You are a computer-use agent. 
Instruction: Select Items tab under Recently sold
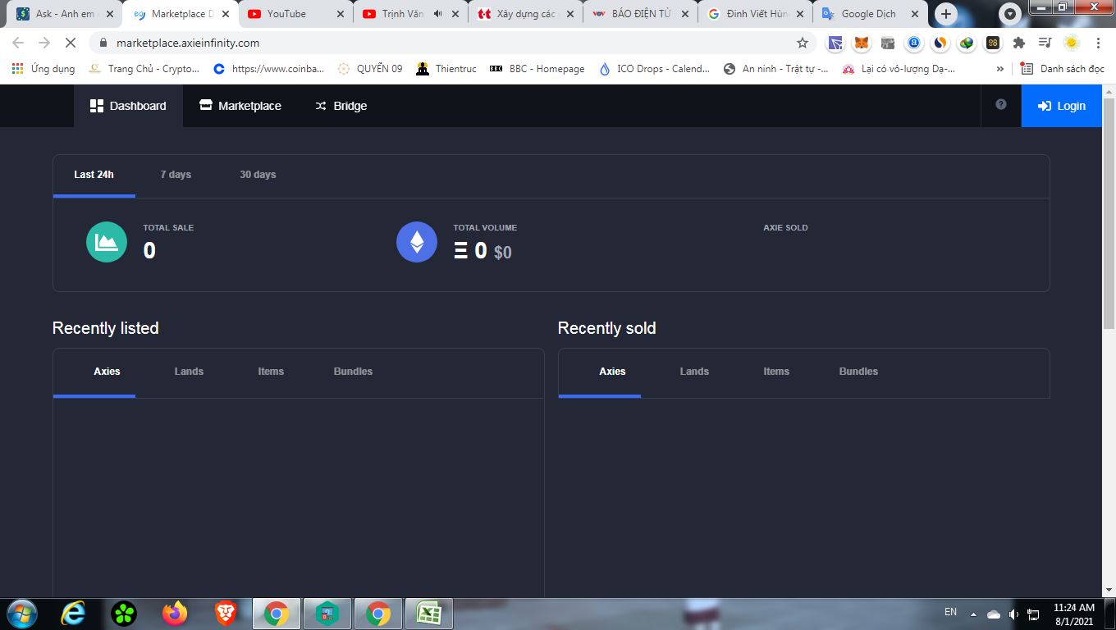(x=776, y=372)
